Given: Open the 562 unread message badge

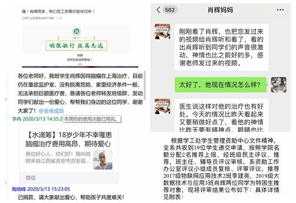Looking at the screenshot, I should click(x=170, y=10).
